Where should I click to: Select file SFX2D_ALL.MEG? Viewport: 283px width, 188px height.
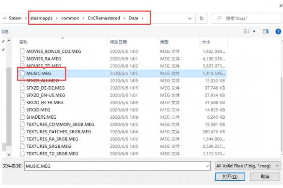[x=43, y=80]
